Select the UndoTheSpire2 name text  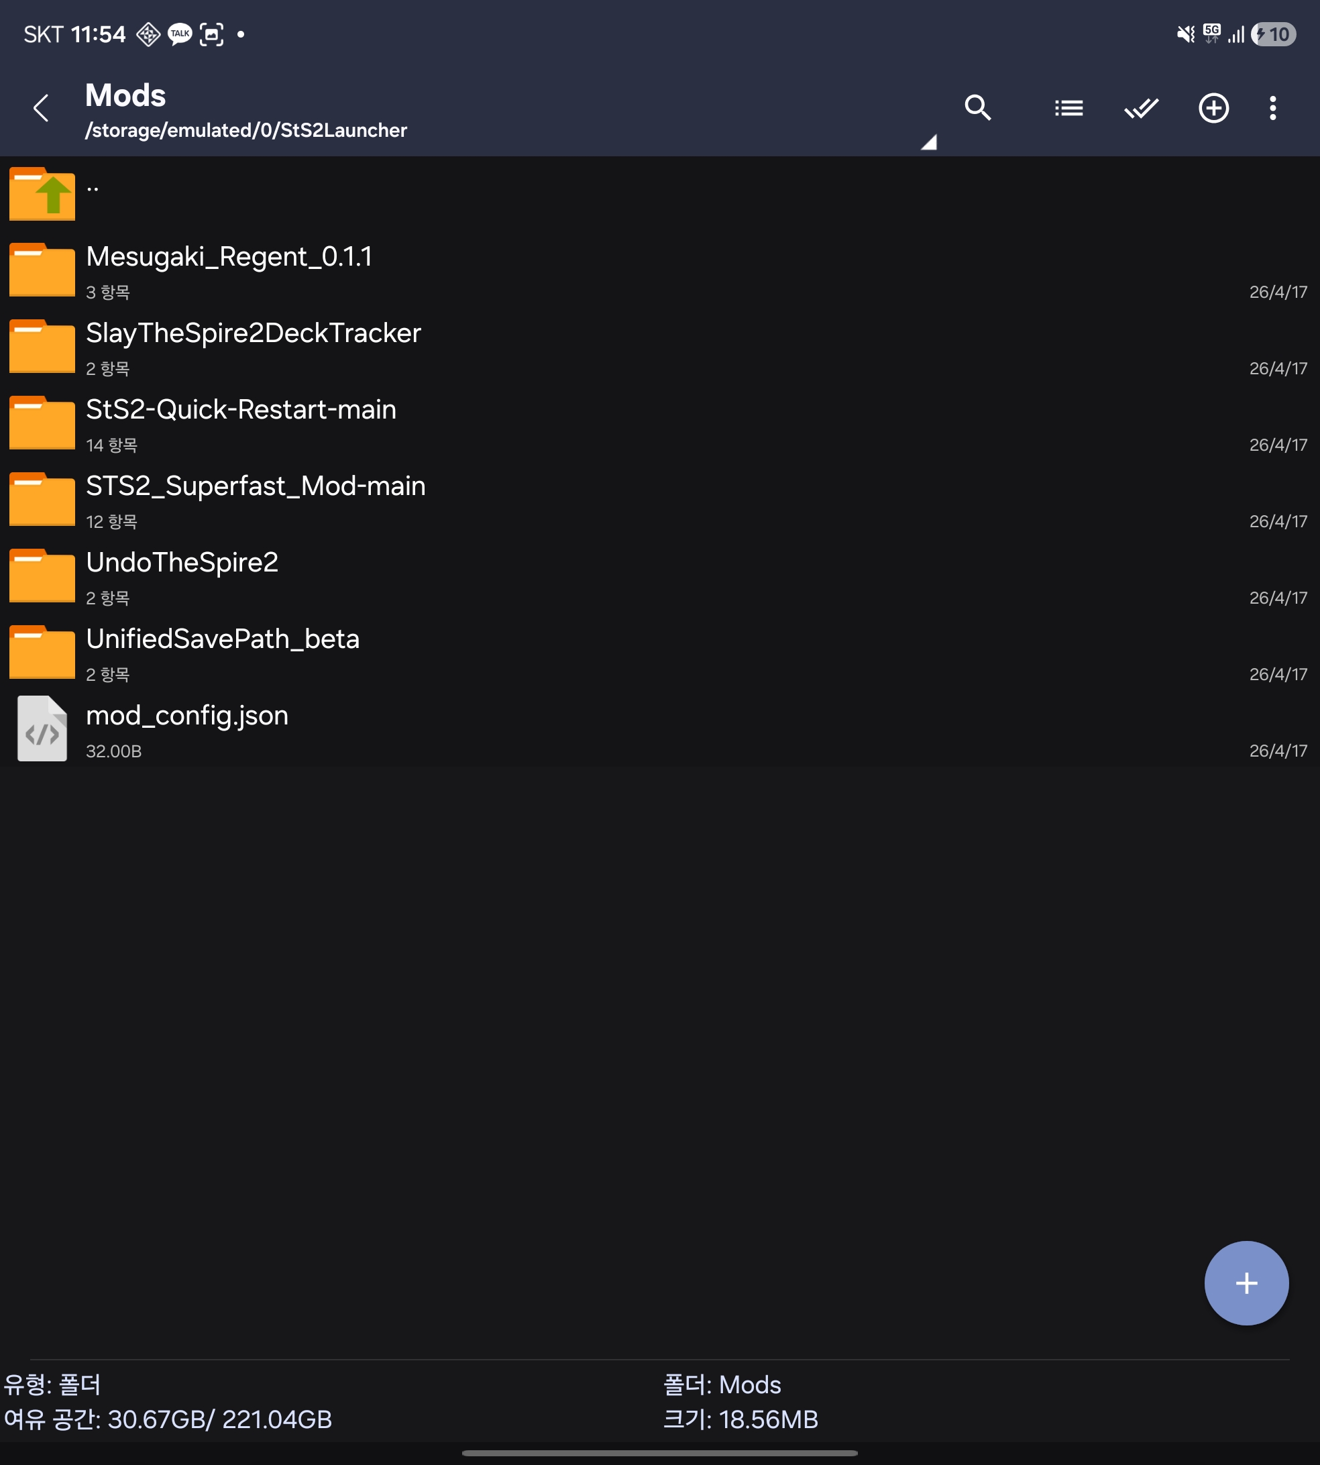[182, 563]
